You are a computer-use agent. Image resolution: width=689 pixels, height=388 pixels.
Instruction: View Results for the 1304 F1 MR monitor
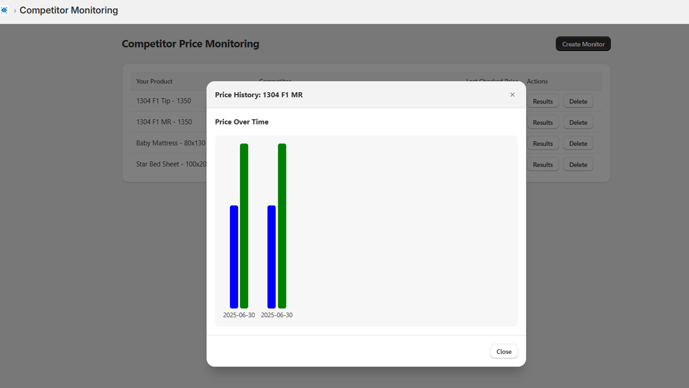pos(542,122)
